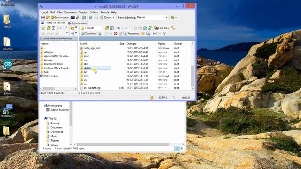Open the terminal console icon in WinSCP toolbar
301x169 pixels.
tap(73, 18)
